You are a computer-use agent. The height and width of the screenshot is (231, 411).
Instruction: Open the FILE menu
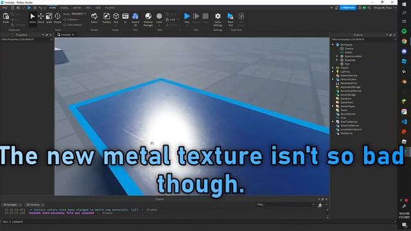pyautogui.click(x=5, y=8)
